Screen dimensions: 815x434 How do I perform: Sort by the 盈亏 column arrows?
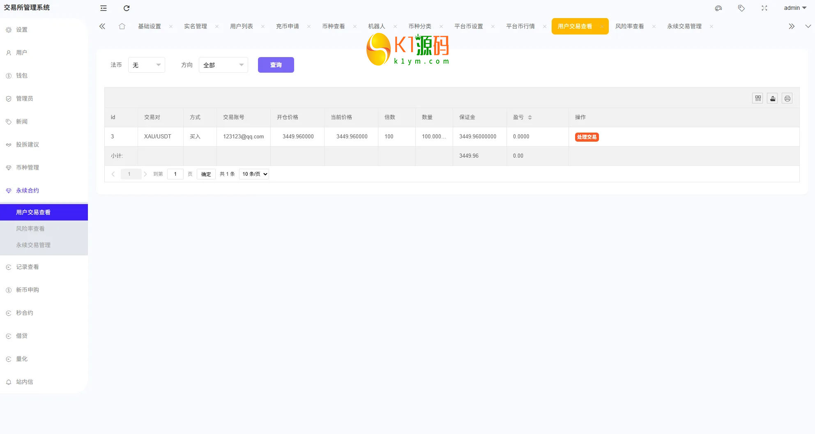pyautogui.click(x=530, y=117)
